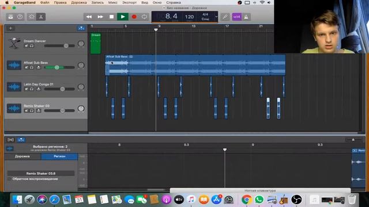The image size is (369, 207).
Task: Open the 4/4 time signature popup
Action: (x=205, y=14)
